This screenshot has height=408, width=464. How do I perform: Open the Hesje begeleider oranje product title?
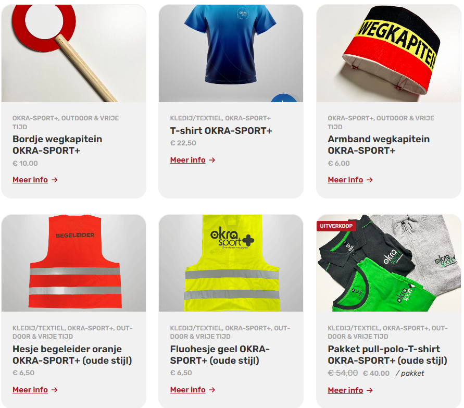point(72,355)
